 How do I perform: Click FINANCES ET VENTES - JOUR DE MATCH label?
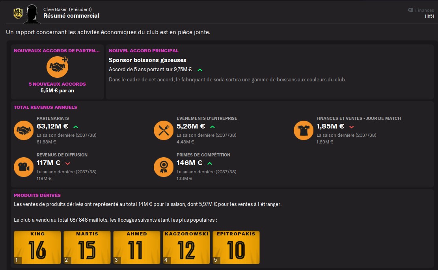click(359, 118)
